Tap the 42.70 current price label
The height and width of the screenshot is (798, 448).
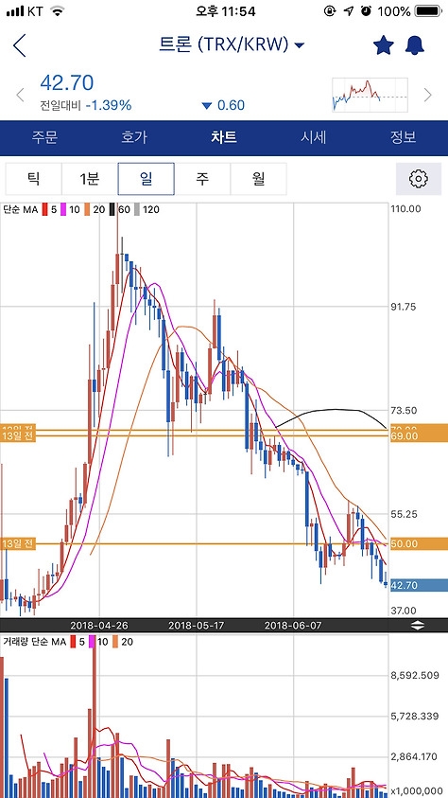419,585
